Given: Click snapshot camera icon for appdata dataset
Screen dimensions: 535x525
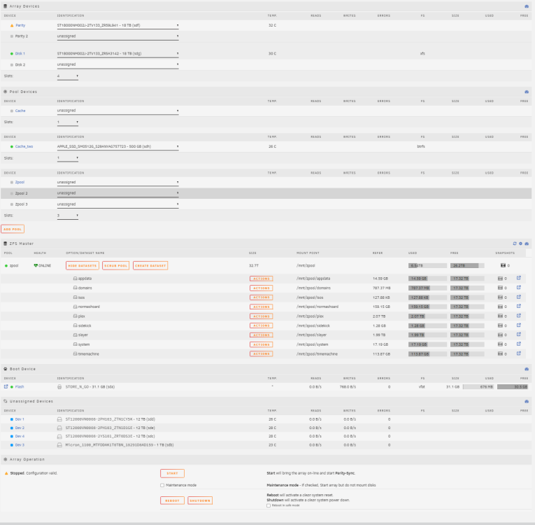Looking at the screenshot, I should 500,279.
